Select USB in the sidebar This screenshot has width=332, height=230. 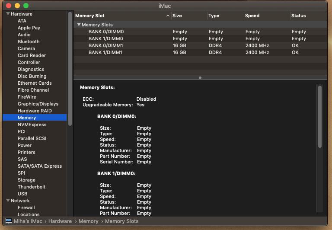[x=22, y=194]
